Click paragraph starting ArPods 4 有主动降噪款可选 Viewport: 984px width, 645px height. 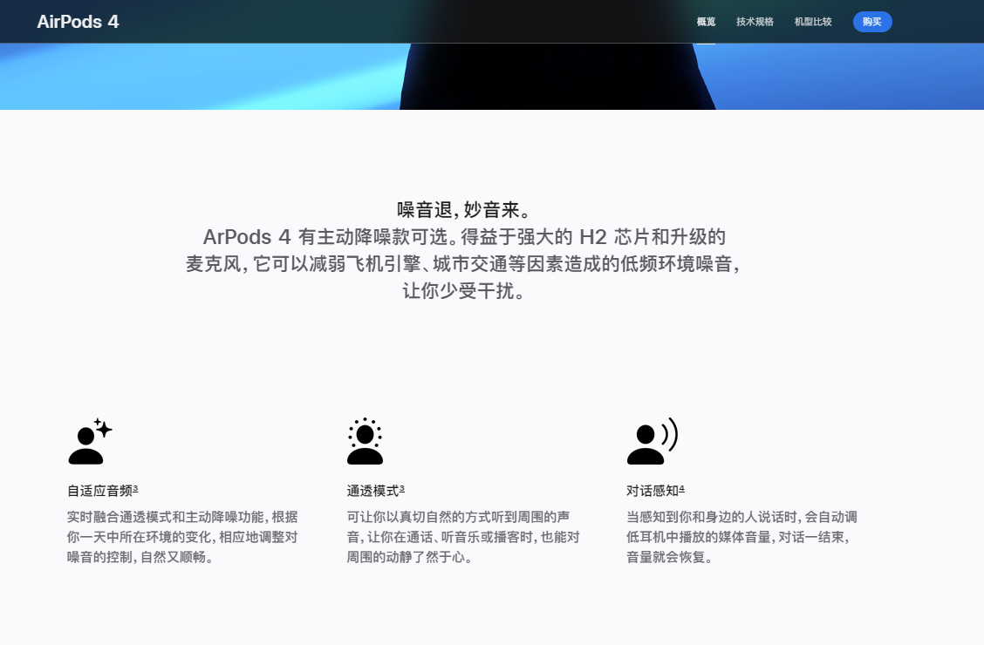pyautogui.click(x=463, y=263)
